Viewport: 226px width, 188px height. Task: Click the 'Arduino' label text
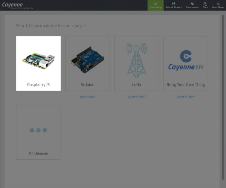point(87,85)
